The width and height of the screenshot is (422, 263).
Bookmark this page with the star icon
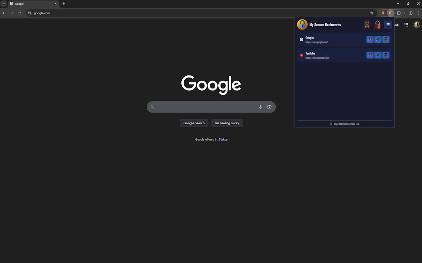372,13
